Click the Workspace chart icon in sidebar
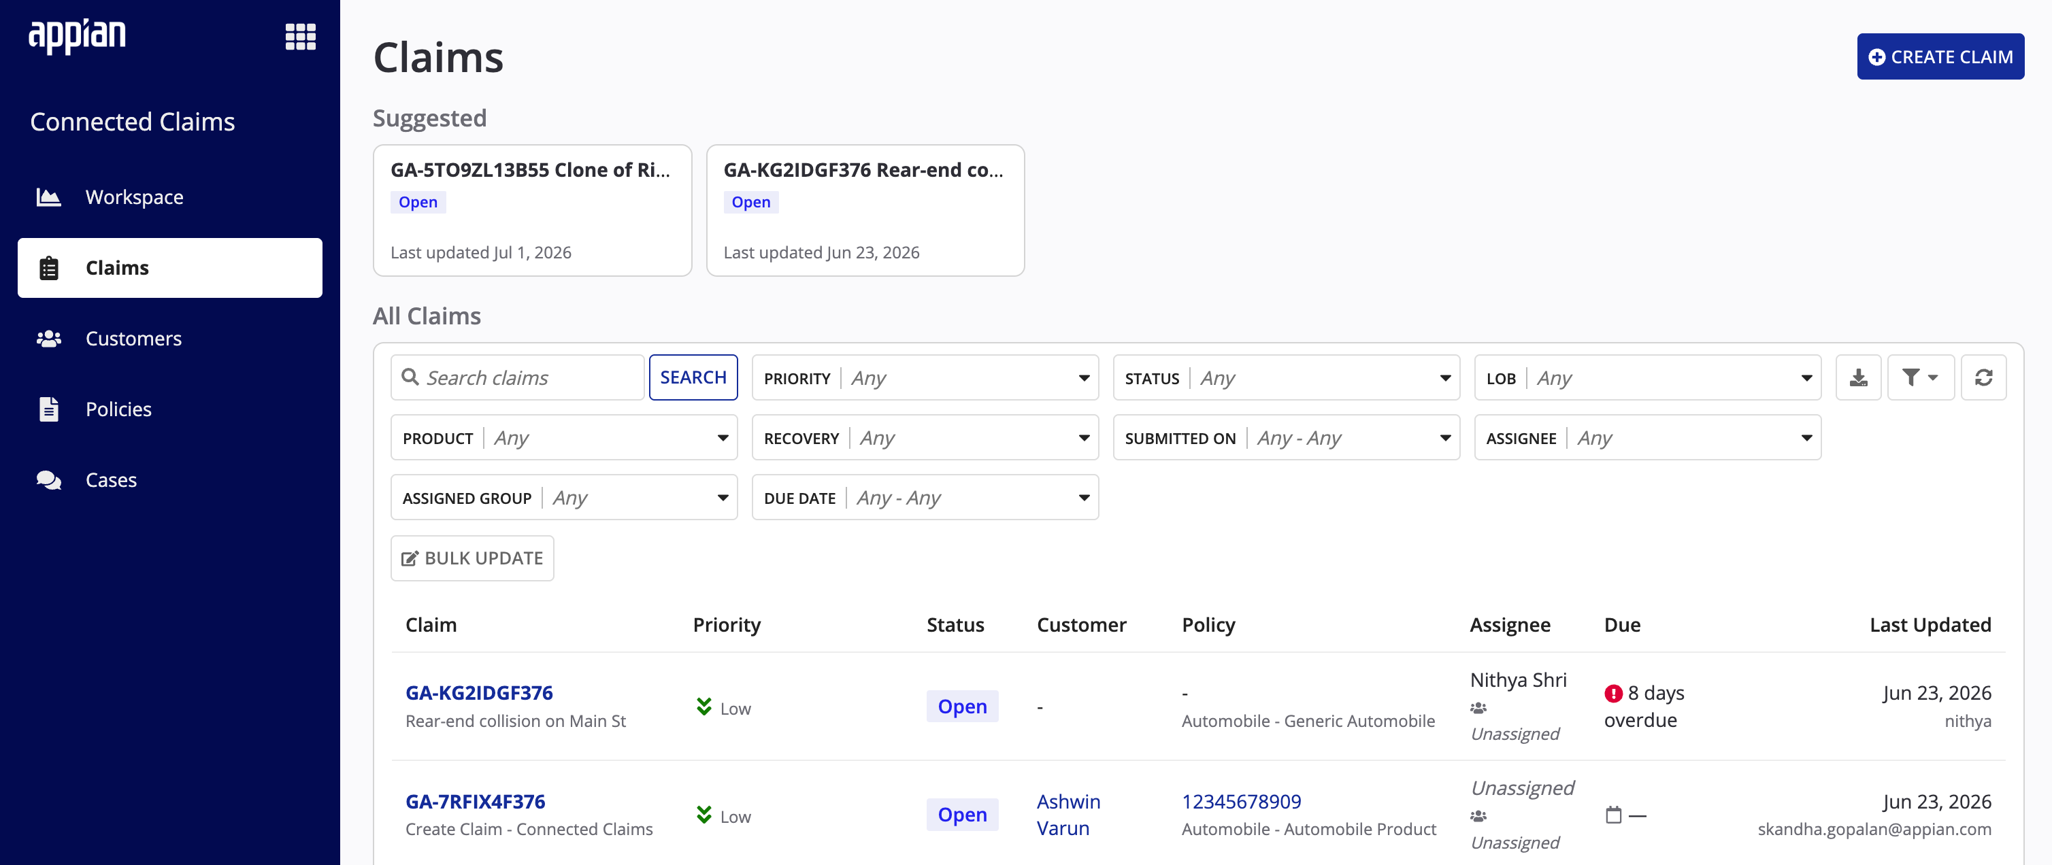The width and height of the screenshot is (2052, 865). tap(48, 197)
